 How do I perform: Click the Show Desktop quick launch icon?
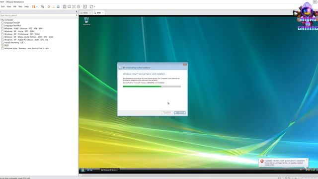point(88,170)
